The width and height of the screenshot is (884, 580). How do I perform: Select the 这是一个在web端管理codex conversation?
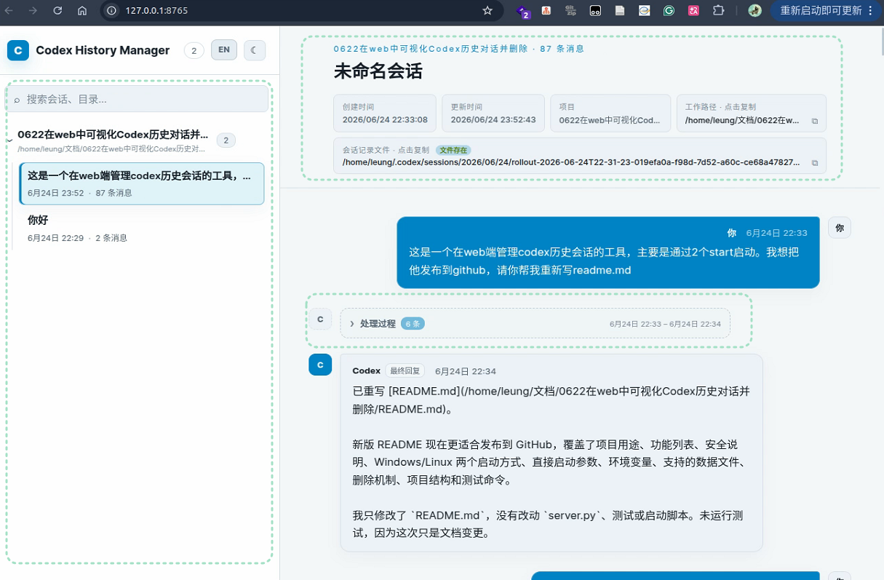pyautogui.click(x=142, y=183)
